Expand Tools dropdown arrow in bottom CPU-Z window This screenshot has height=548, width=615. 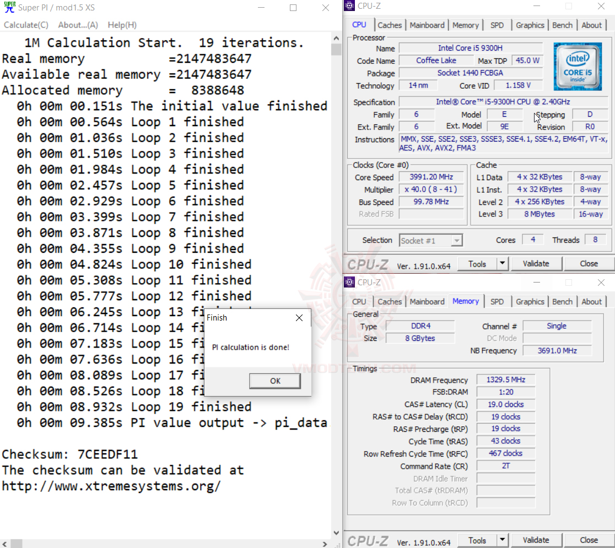[503, 540]
